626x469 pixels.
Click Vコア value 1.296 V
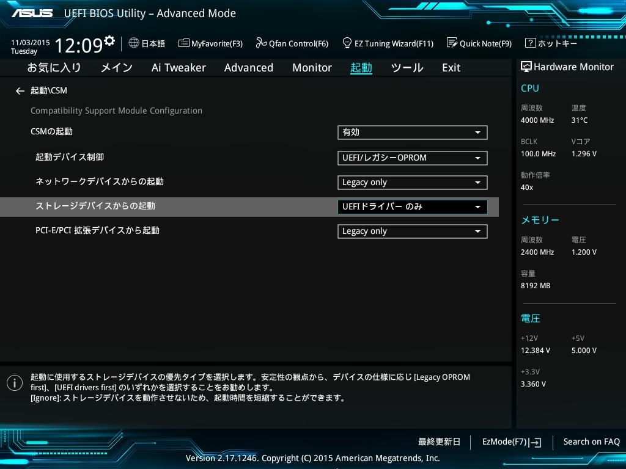[x=584, y=154]
